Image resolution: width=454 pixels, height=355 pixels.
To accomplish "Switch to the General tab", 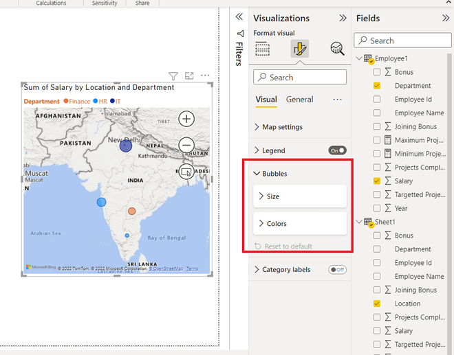I will pyautogui.click(x=300, y=100).
